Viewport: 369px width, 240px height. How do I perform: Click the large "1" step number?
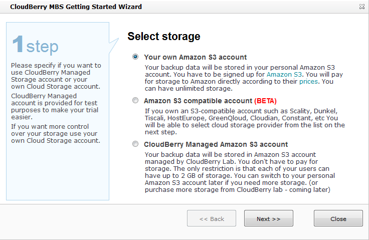pos(18,45)
